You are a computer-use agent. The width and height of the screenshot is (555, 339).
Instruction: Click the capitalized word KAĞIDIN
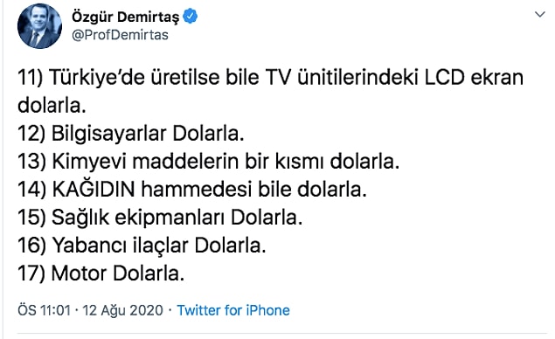(x=94, y=189)
